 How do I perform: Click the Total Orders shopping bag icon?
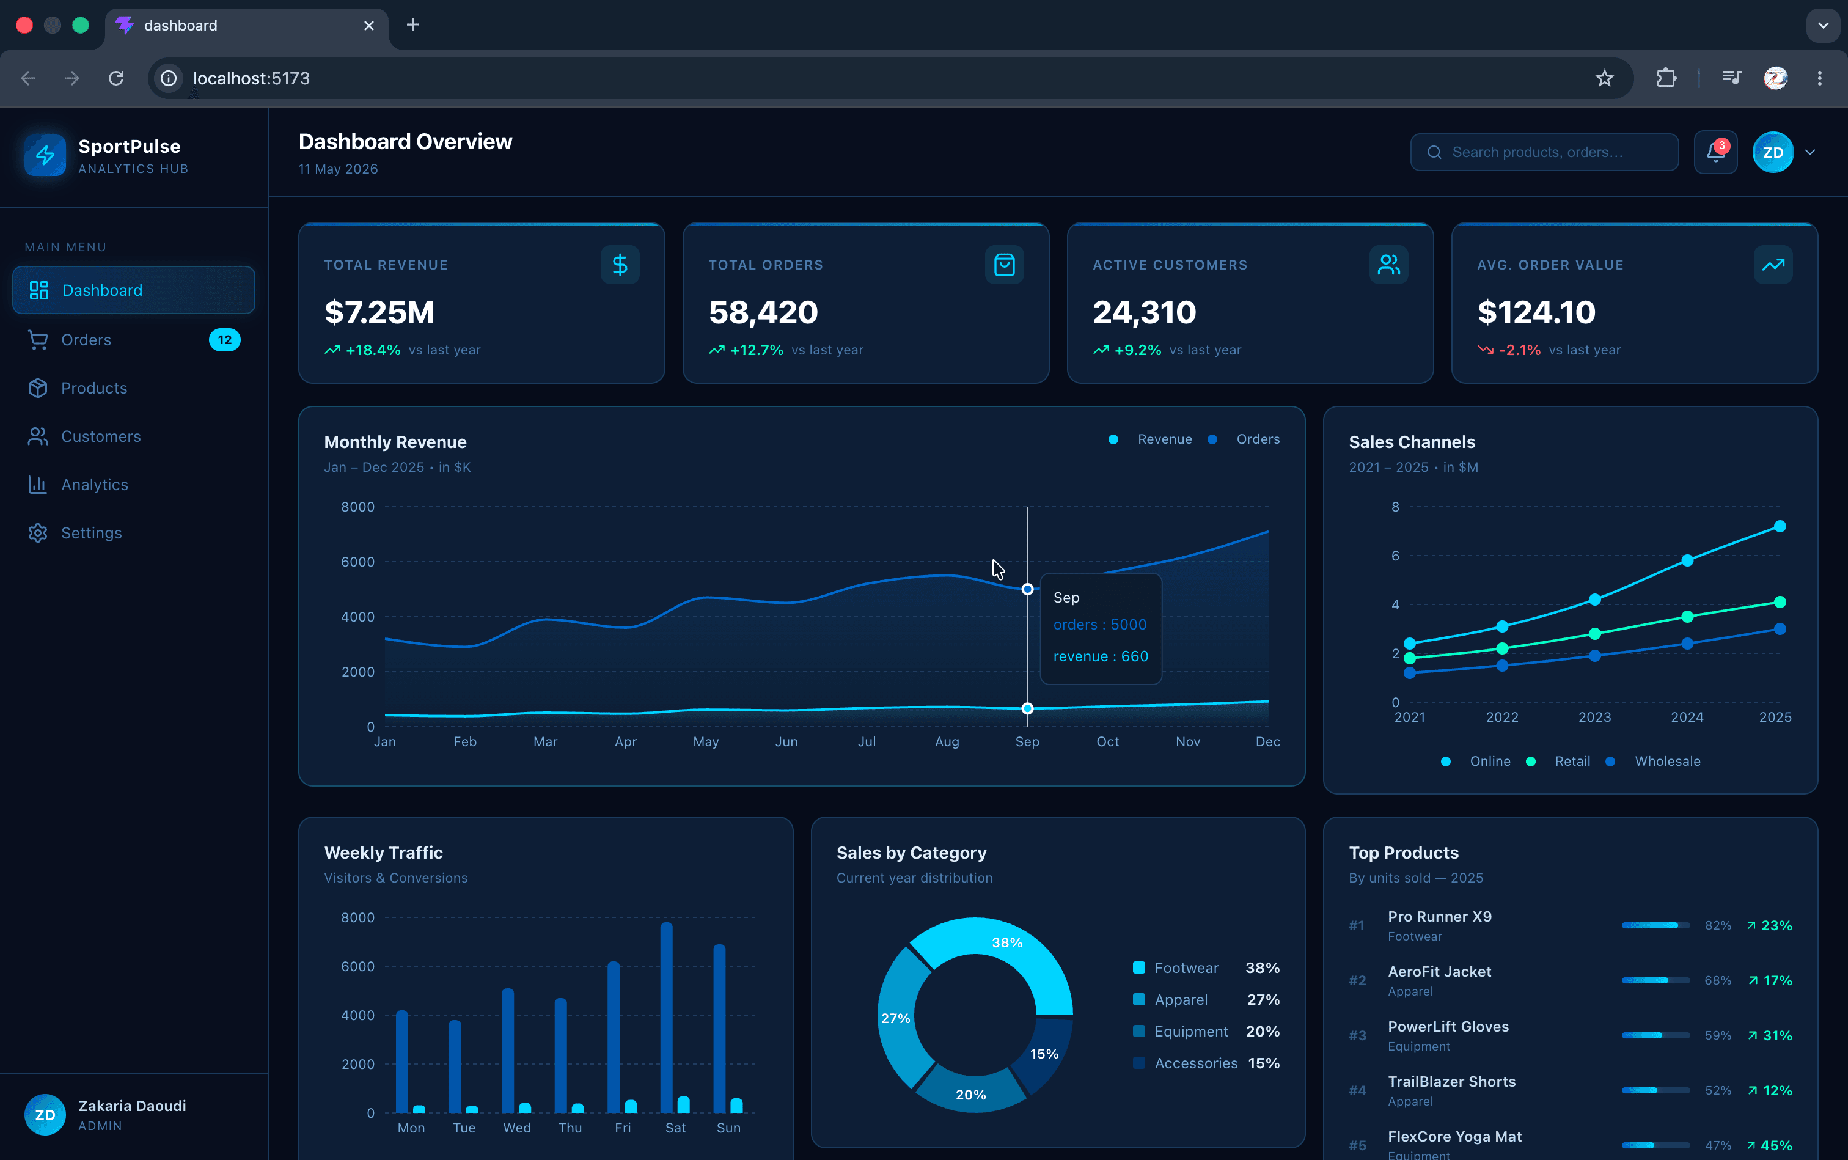tap(1004, 265)
